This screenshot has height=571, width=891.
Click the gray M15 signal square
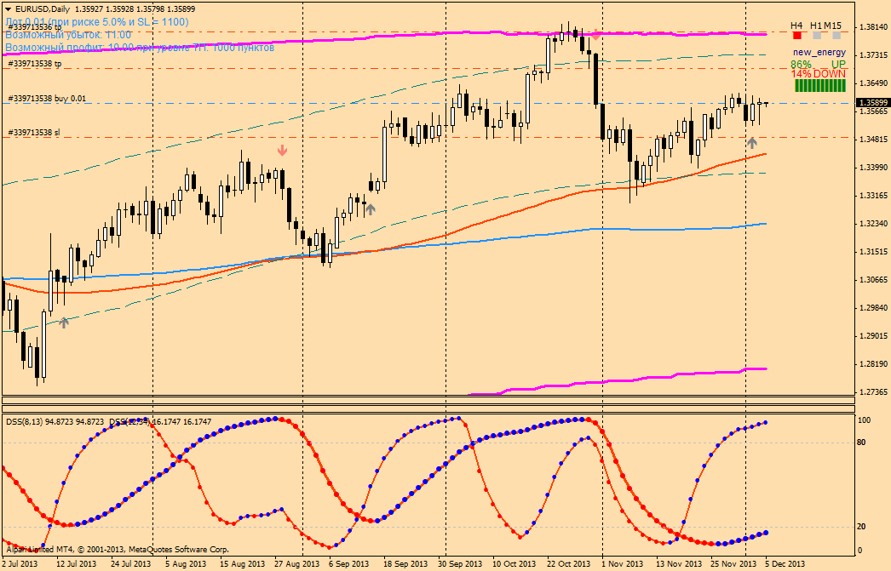836,36
